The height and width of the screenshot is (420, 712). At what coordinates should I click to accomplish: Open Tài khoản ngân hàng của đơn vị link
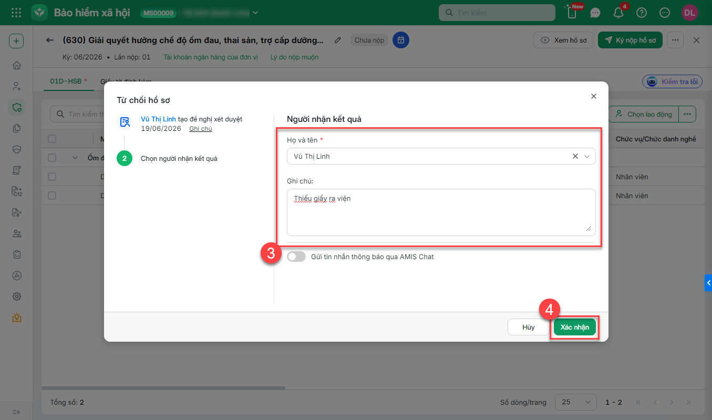click(x=211, y=57)
